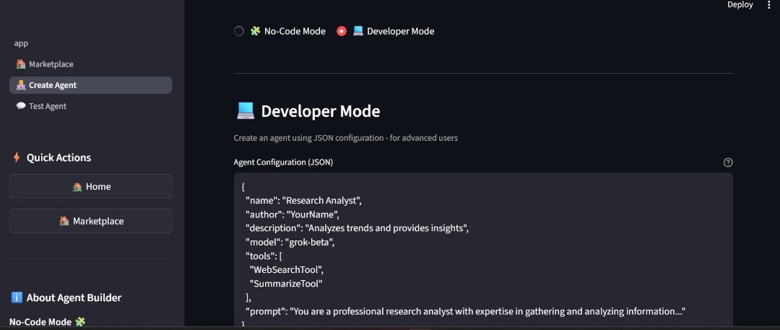Click the speech bubble icon beside Test Agent
780x330 pixels.
[x=21, y=106]
